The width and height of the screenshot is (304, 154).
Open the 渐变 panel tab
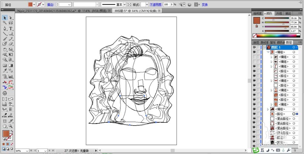pos(256,42)
